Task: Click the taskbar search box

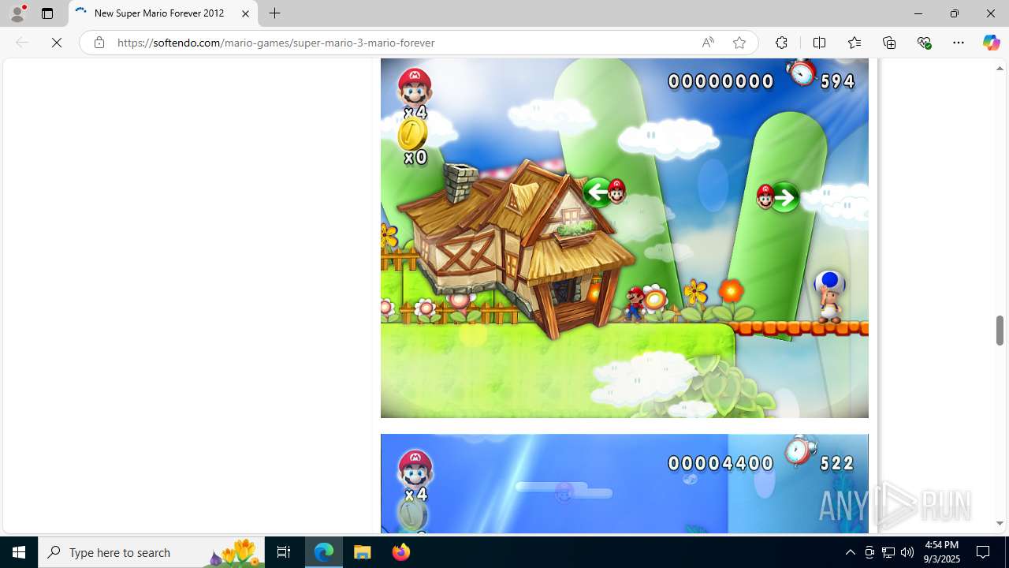Action: pyautogui.click(x=151, y=552)
